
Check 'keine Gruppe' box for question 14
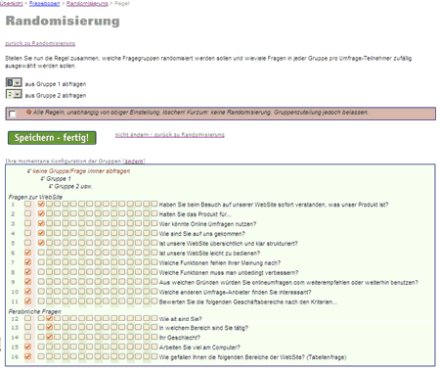(27, 337)
